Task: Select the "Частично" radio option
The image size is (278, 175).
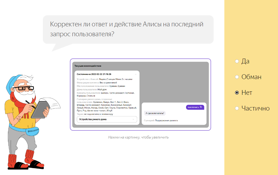Action: tap(237, 108)
